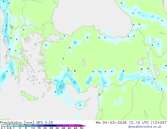Click the '50' legend tick label
Screen dimensions: 167x129
coord(81,128)
